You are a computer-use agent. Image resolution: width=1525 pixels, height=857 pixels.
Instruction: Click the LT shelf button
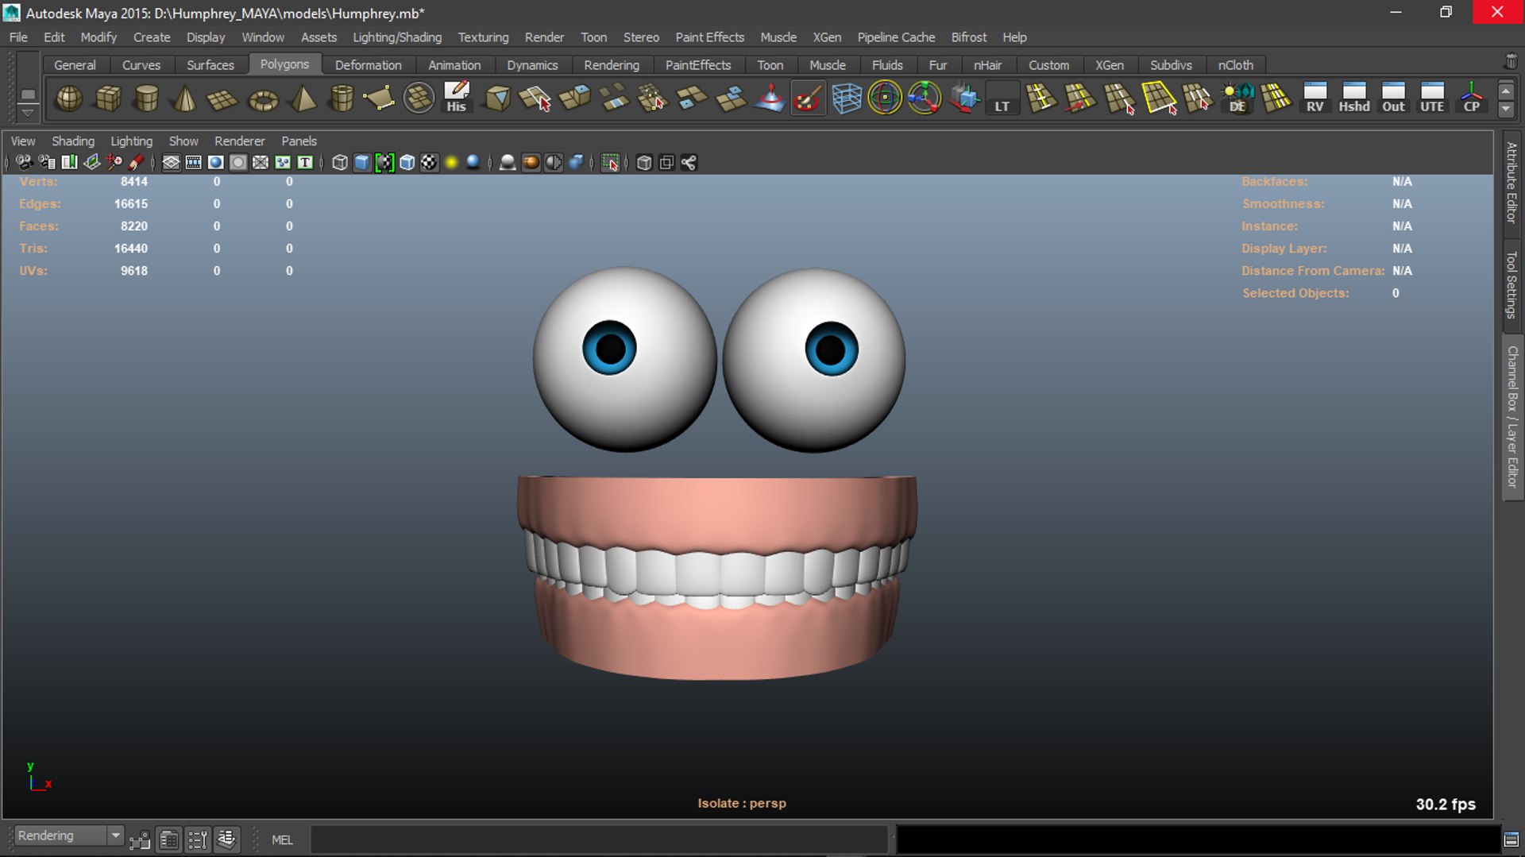click(x=1002, y=98)
